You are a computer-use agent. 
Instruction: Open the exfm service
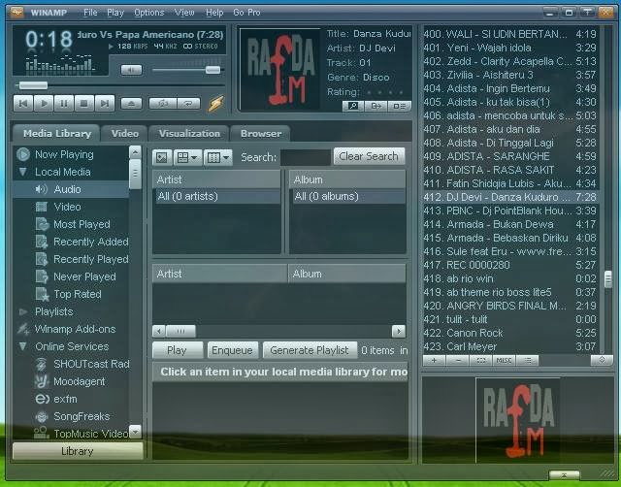click(65, 399)
